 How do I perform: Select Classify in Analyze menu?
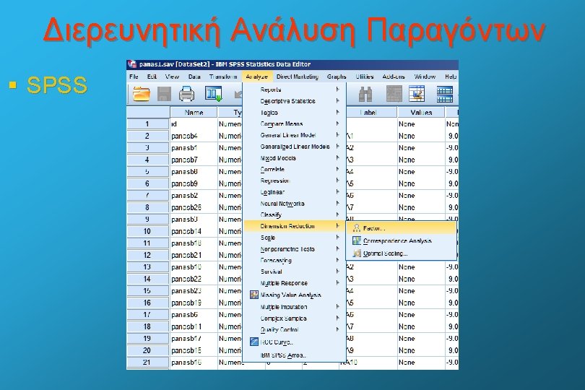294,215
